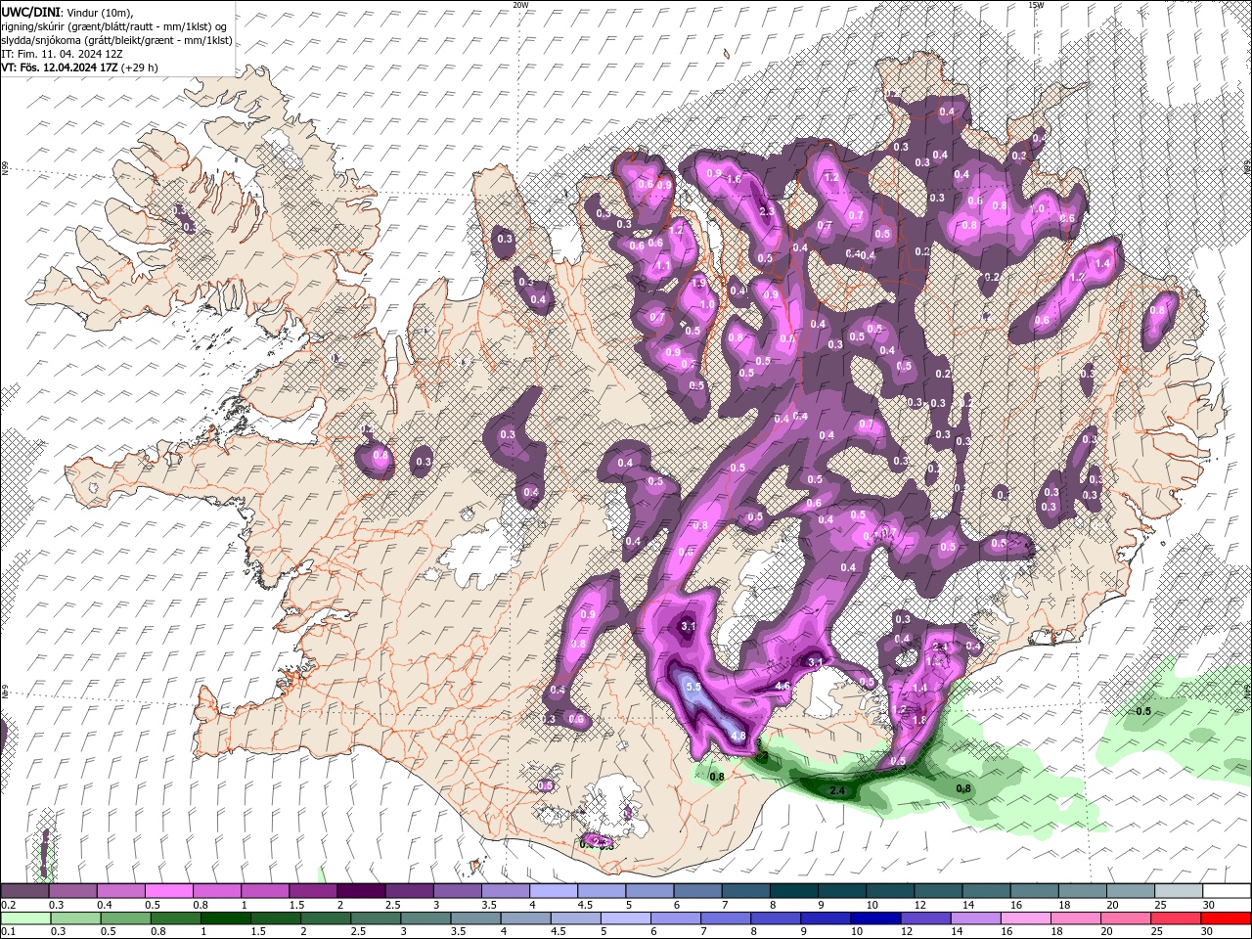This screenshot has height=939, width=1252.
Task: Click the "15W" longitude label
Action: 1036,5
